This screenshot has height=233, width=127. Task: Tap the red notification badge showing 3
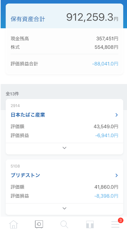pos(121,220)
